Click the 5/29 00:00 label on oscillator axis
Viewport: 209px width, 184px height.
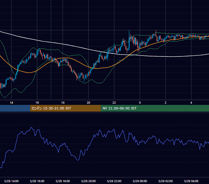pyautogui.click(x=140, y=181)
